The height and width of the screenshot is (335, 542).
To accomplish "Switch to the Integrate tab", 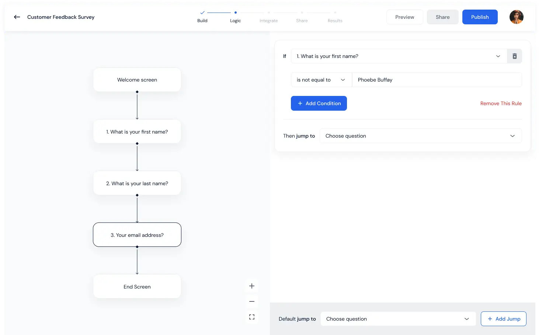I will click(268, 21).
